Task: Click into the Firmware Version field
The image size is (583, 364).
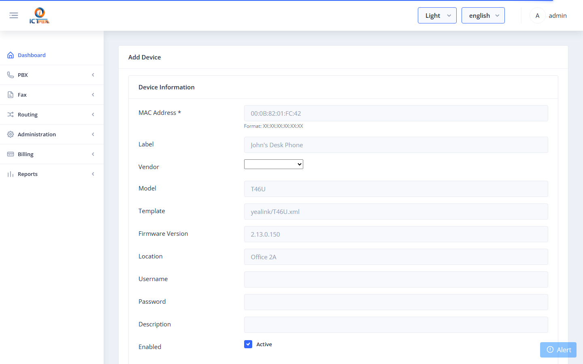Action: click(x=396, y=234)
